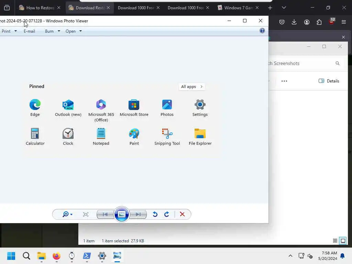Click Microsoft 365 (Office) icon in the image
The width and height of the screenshot is (352, 264).
pyautogui.click(x=101, y=104)
